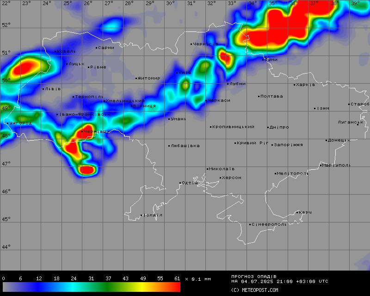Select the Харків city marker dot

[x=294, y=85]
